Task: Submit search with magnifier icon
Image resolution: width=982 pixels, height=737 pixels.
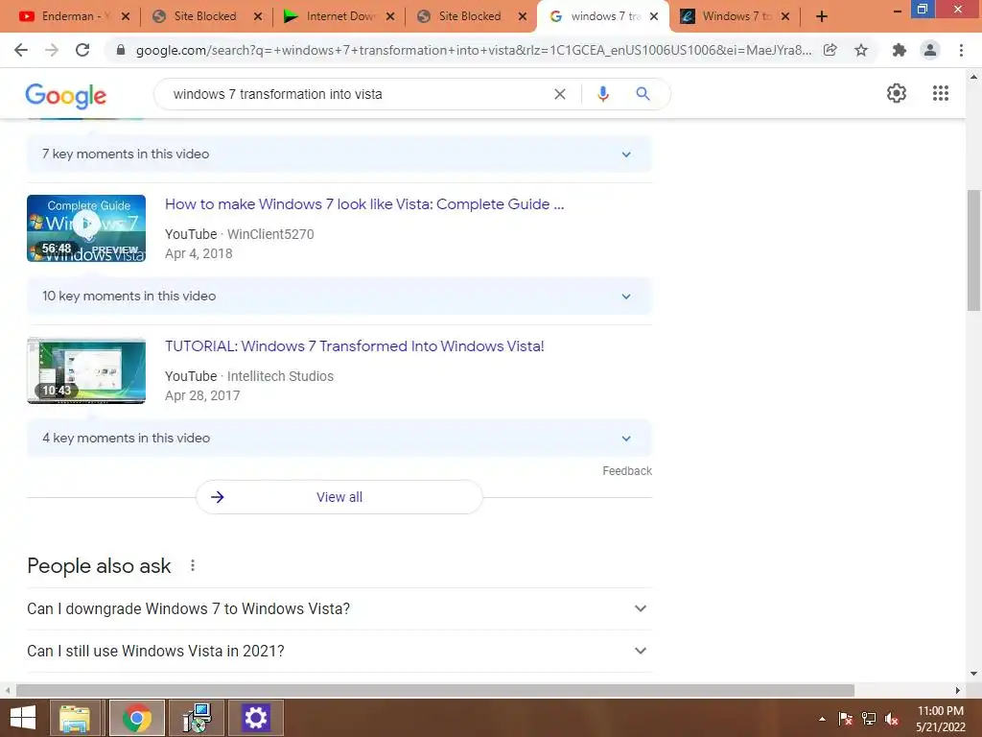Action: coord(643,94)
